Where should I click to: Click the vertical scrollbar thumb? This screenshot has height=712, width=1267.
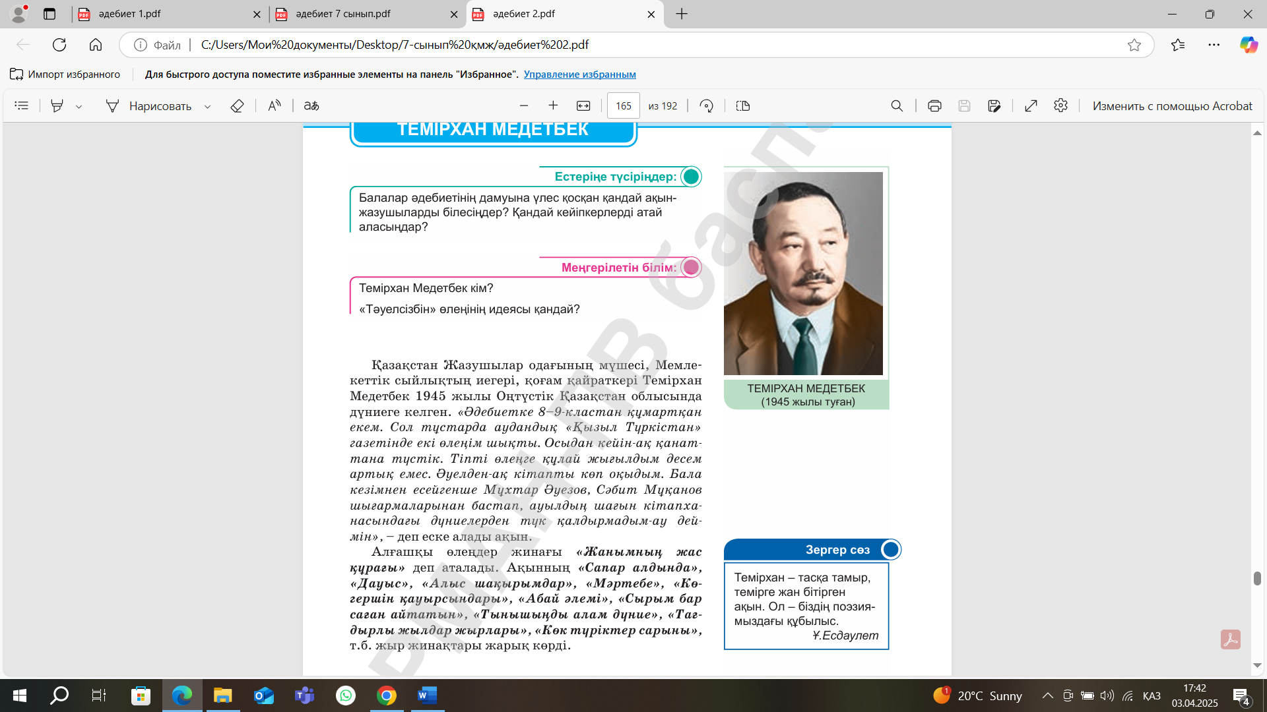pyautogui.click(x=1257, y=578)
